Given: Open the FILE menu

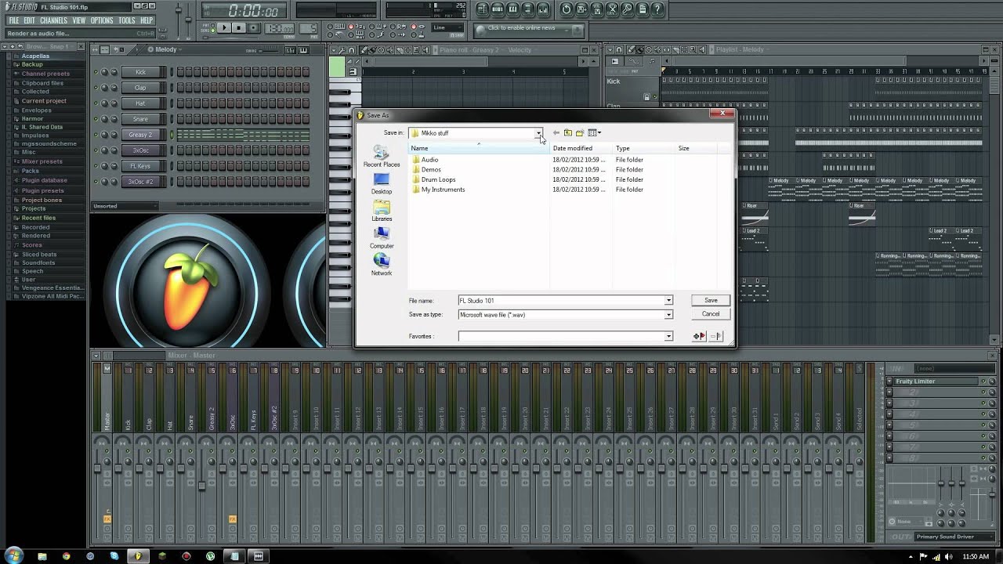Looking at the screenshot, I should tap(13, 20).
